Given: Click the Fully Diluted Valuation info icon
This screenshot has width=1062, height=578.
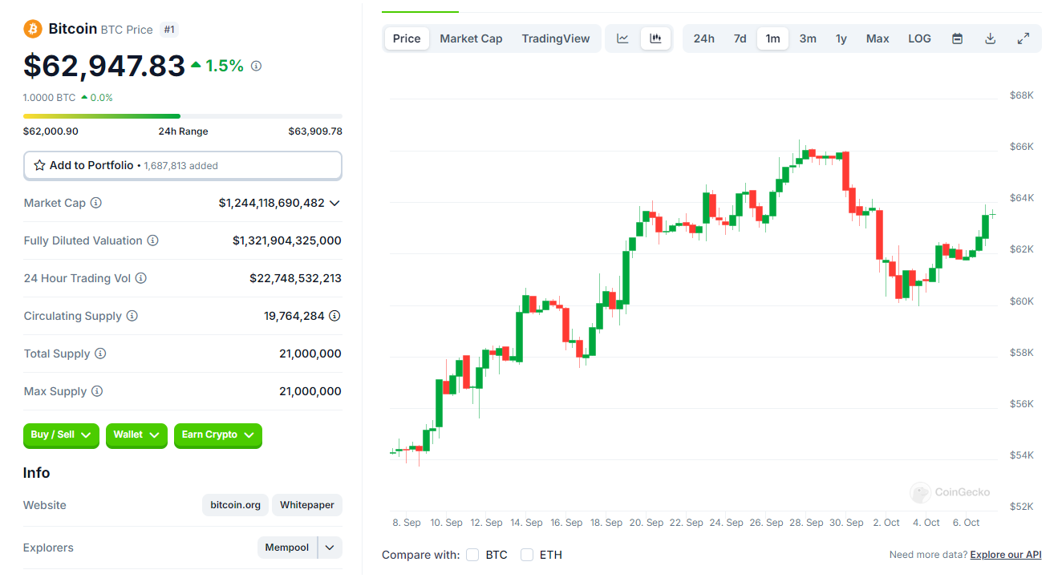Looking at the screenshot, I should click(152, 240).
